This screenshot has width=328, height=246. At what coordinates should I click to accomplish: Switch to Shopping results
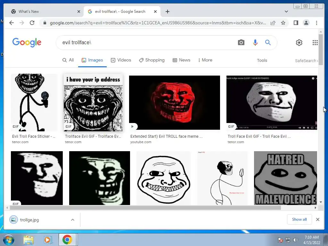tap(152, 60)
